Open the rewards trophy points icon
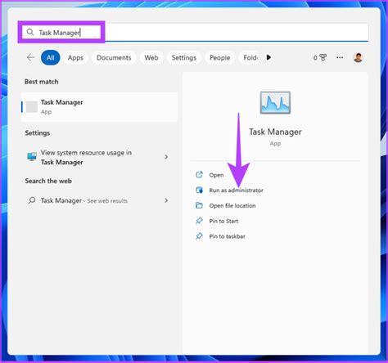Viewport: 388px width, 363px height. [320, 57]
